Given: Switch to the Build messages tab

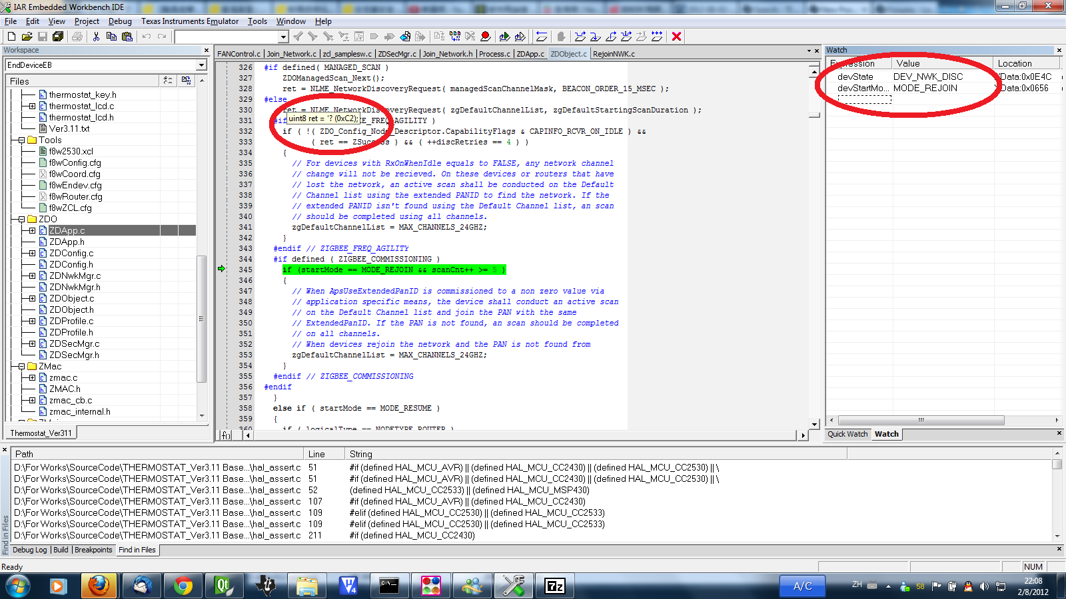Looking at the screenshot, I should tap(61, 550).
